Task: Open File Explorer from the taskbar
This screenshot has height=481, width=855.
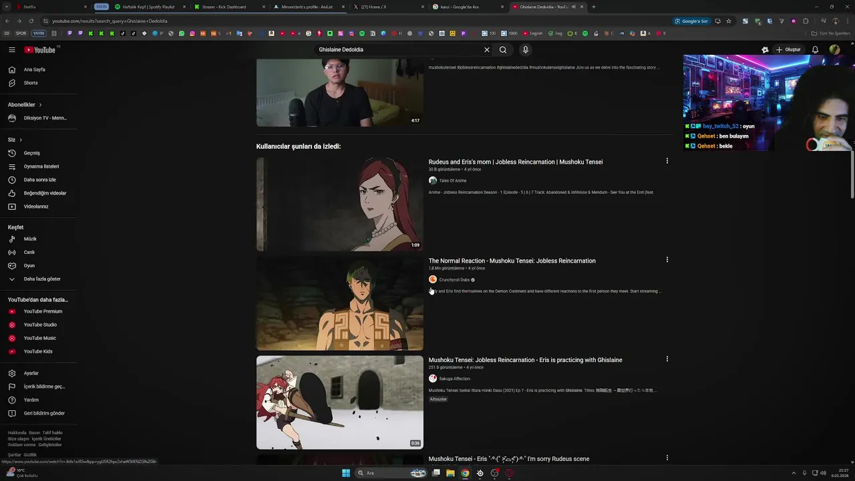Action: pyautogui.click(x=450, y=473)
